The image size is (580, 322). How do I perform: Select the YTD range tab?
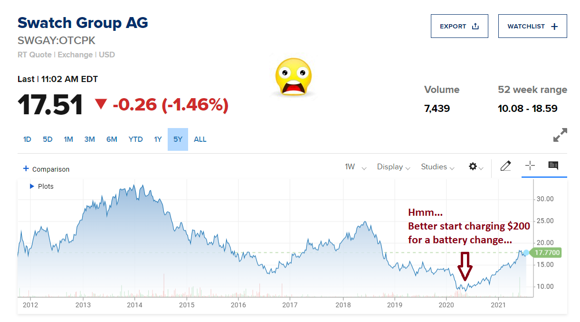tap(135, 139)
